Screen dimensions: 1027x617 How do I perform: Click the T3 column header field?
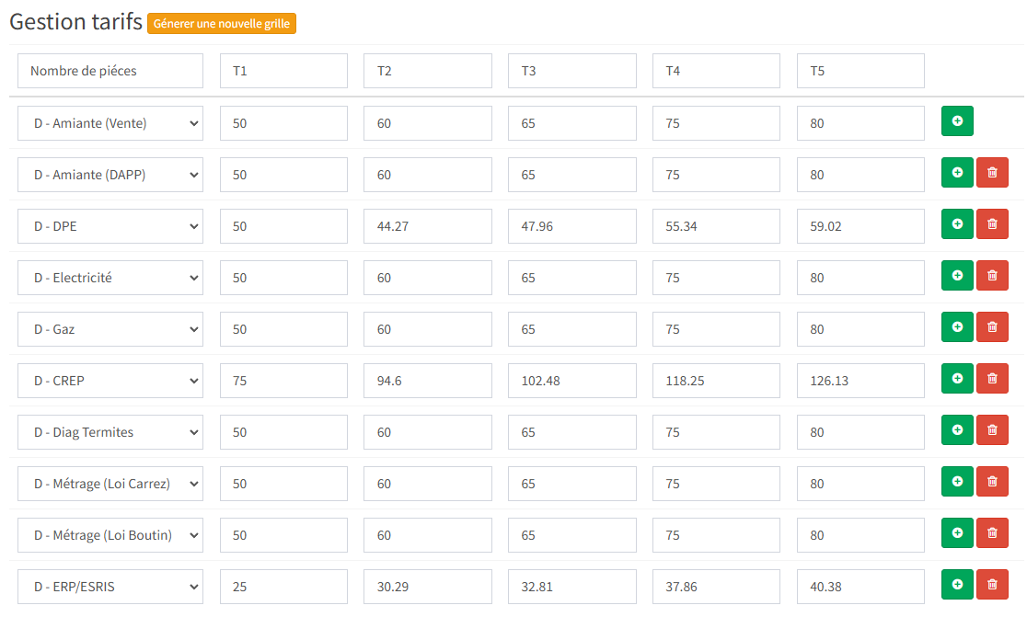[x=571, y=71]
